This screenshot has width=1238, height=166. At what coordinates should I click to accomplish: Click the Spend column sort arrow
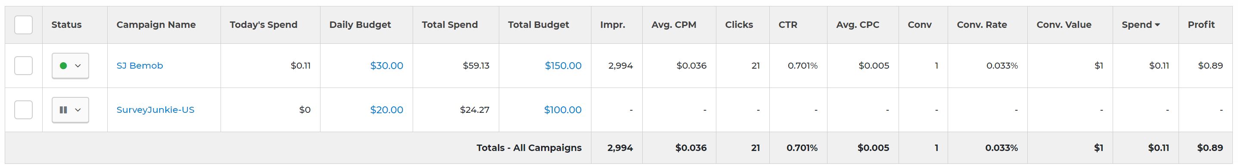[1157, 25]
